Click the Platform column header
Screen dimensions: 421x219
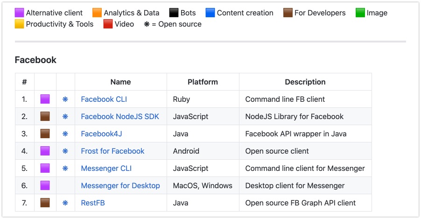pos(203,82)
